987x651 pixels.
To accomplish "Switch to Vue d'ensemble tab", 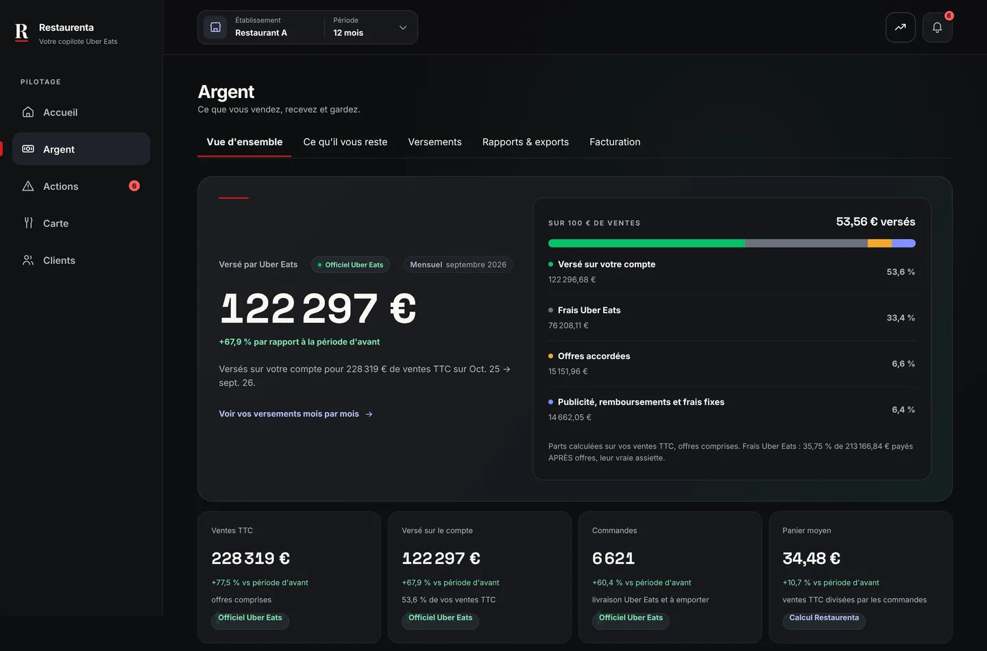I will coord(245,142).
